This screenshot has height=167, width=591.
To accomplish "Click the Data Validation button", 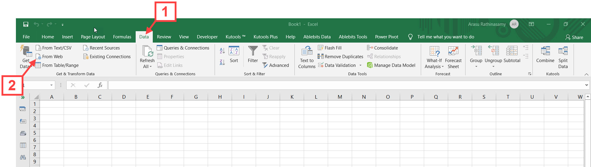I will 337,65.
